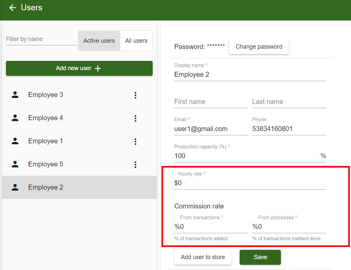Screen dimensions: 351x270
Task: Switch to the All users tab
Action: coord(136,41)
